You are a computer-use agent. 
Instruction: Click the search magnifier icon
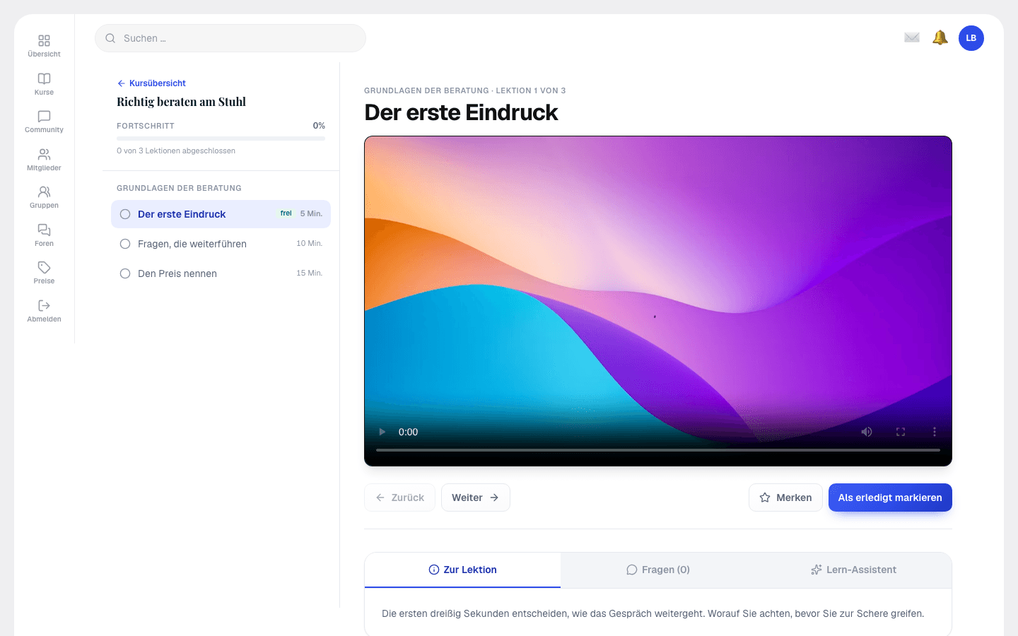[110, 38]
